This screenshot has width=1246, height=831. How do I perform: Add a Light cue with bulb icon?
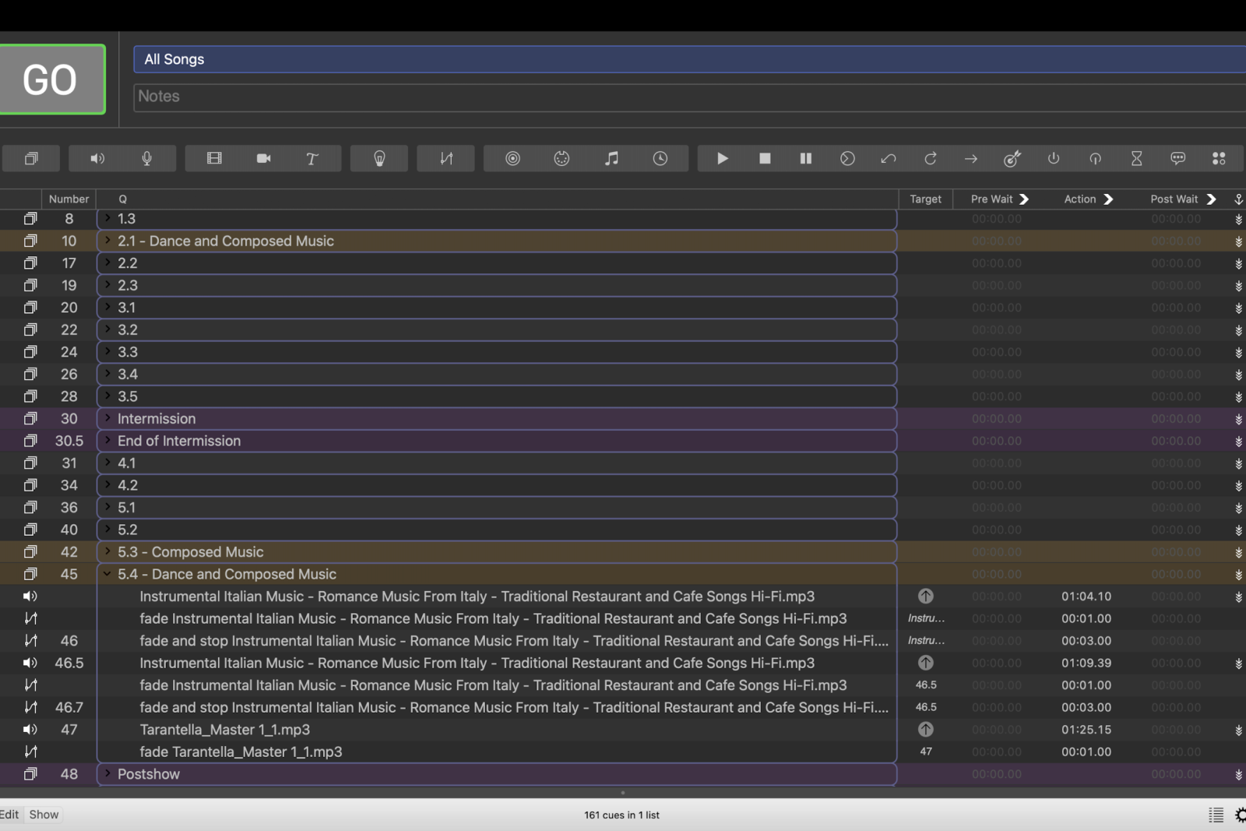coord(379,158)
